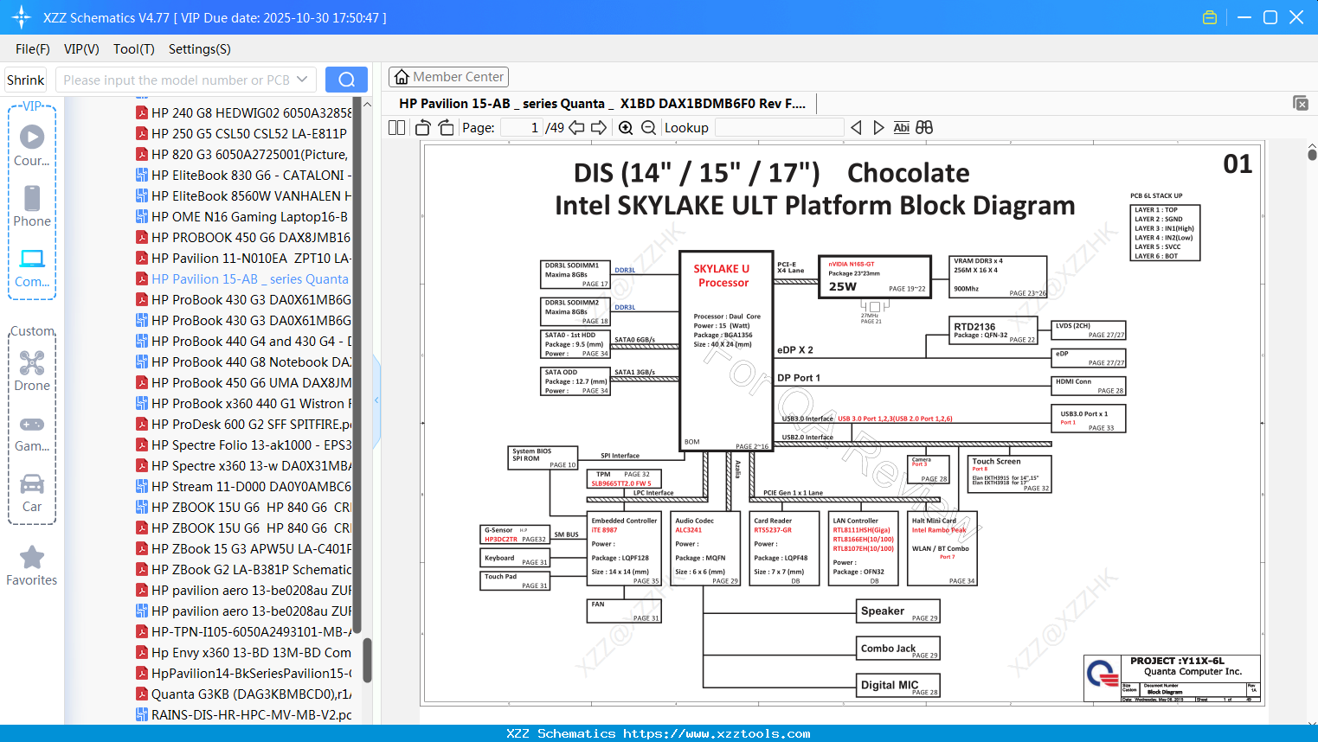Zoom out of the schematic
This screenshot has width=1318, height=742.
(648, 127)
